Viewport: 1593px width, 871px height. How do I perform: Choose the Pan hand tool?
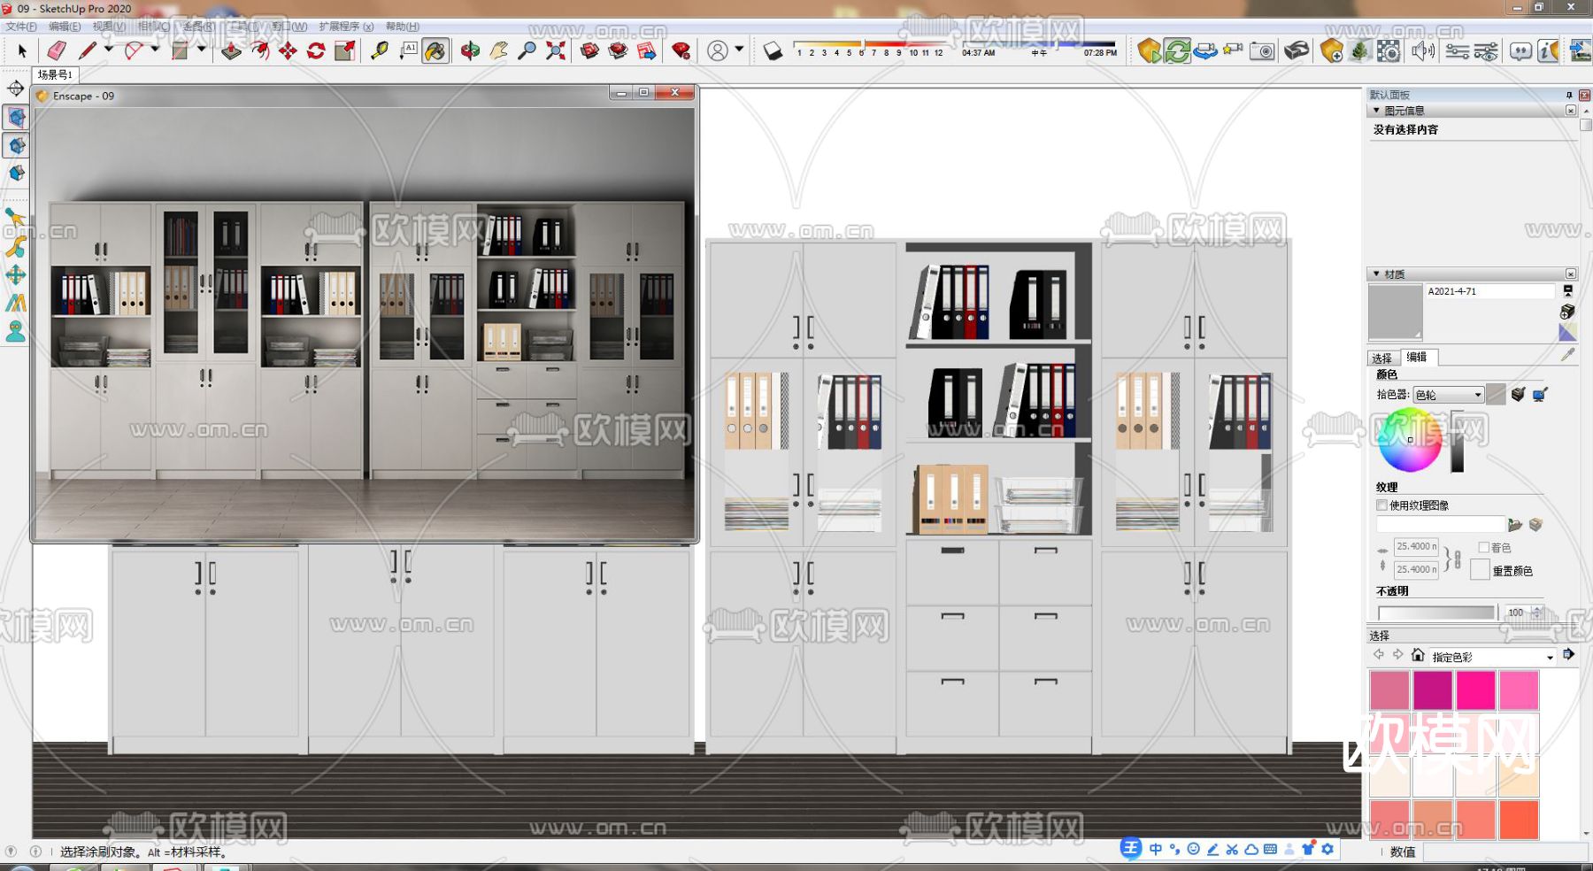498,50
